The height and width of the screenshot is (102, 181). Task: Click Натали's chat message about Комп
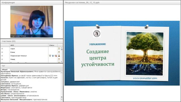(x=29, y=78)
